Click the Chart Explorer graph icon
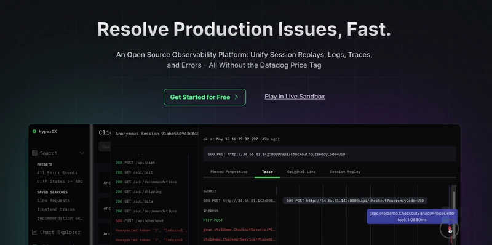 coord(34,232)
